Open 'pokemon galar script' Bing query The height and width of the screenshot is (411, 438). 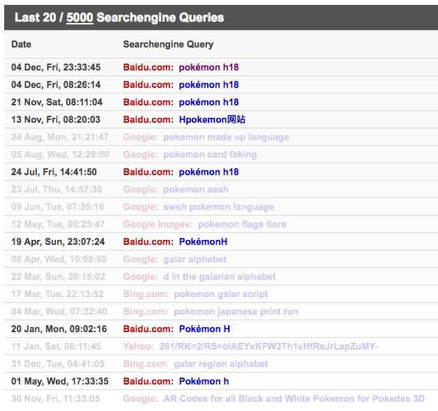point(220,294)
